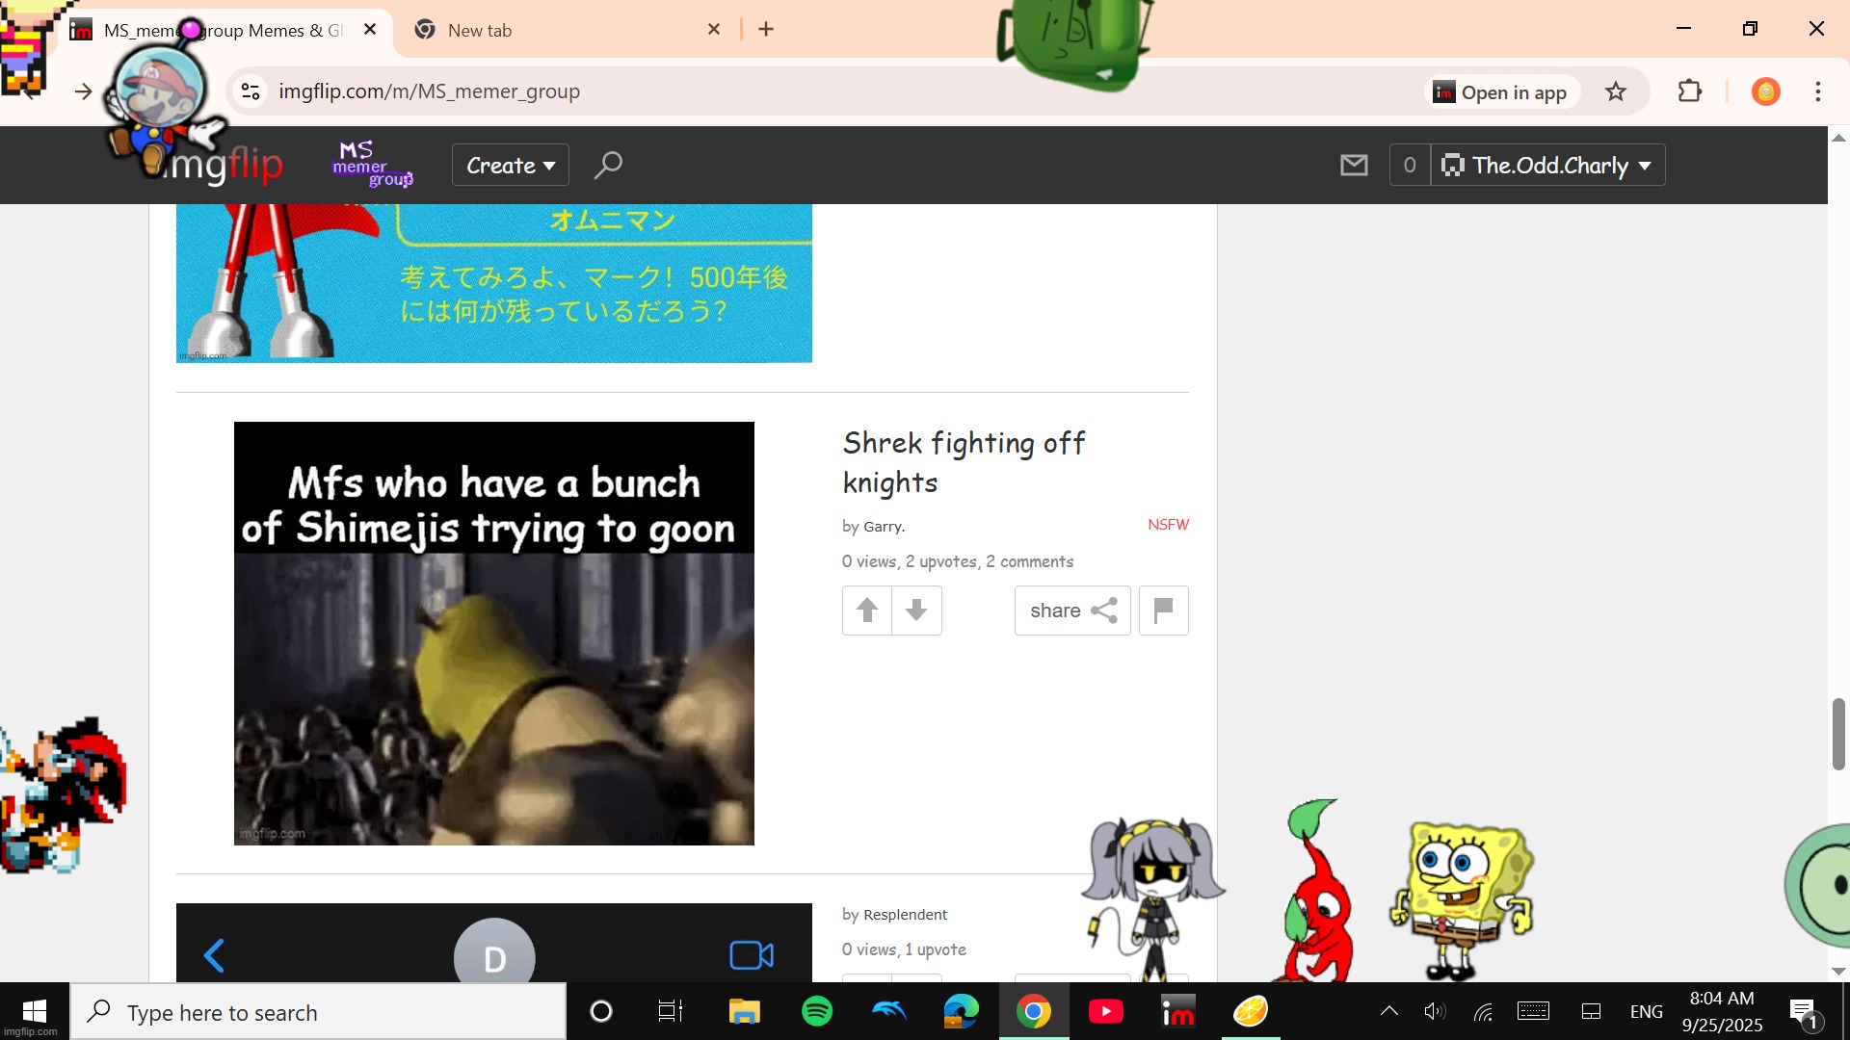The height and width of the screenshot is (1040, 1850).
Task: Open the Shrek fighting off knights title
Action: (x=964, y=462)
